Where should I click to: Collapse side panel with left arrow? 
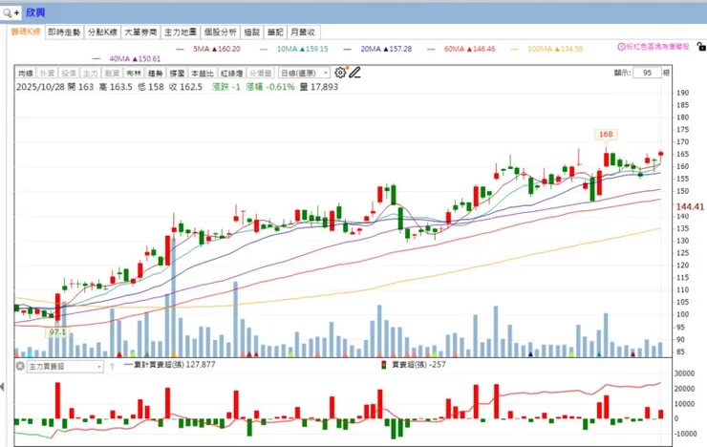pos(2,387)
